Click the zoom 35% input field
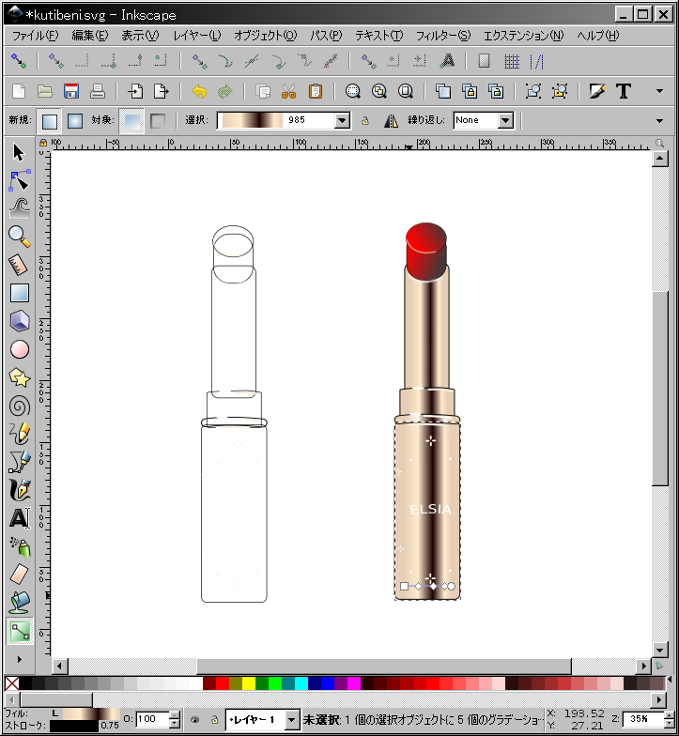Image resolution: width=679 pixels, height=736 pixels. (x=642, y=719)
